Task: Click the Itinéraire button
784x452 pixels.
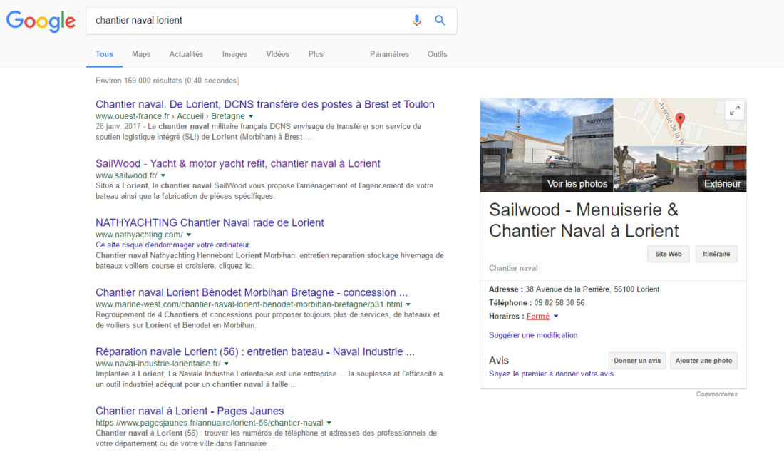Action: click(x=716, y=254)
